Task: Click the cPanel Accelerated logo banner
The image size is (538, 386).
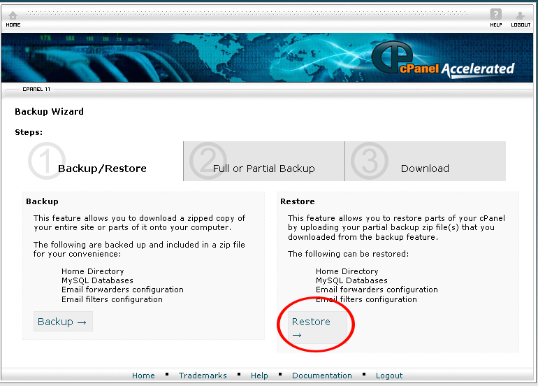Action: (x=442, y=59)
